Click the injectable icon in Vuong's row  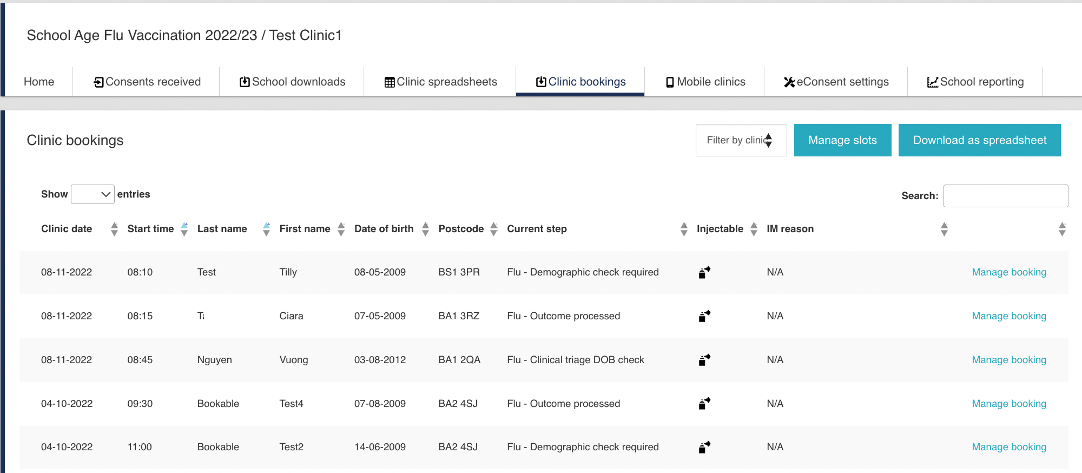[x=704, y=360]
